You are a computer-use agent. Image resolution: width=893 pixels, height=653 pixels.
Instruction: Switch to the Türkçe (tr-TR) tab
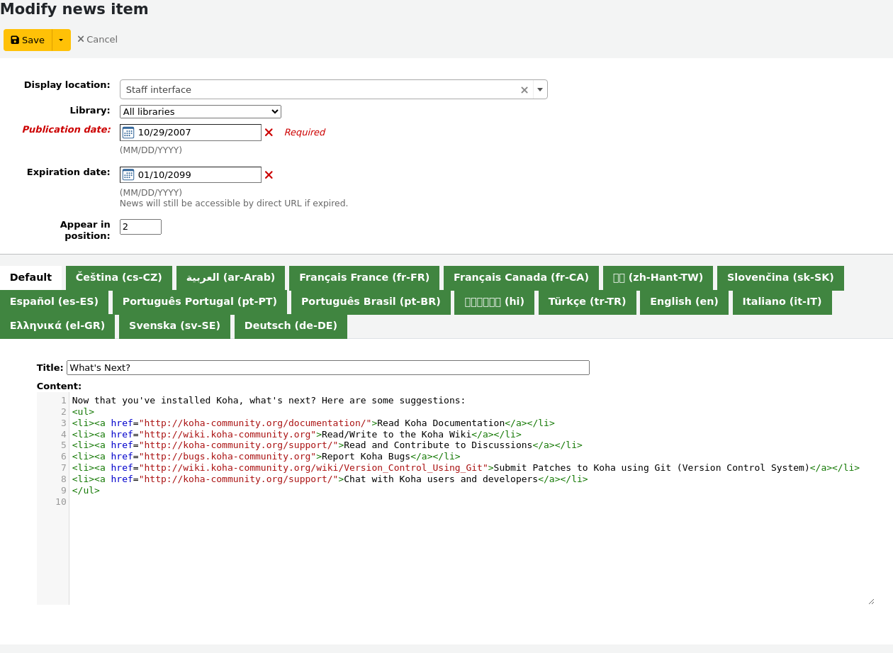pos(588,302)
